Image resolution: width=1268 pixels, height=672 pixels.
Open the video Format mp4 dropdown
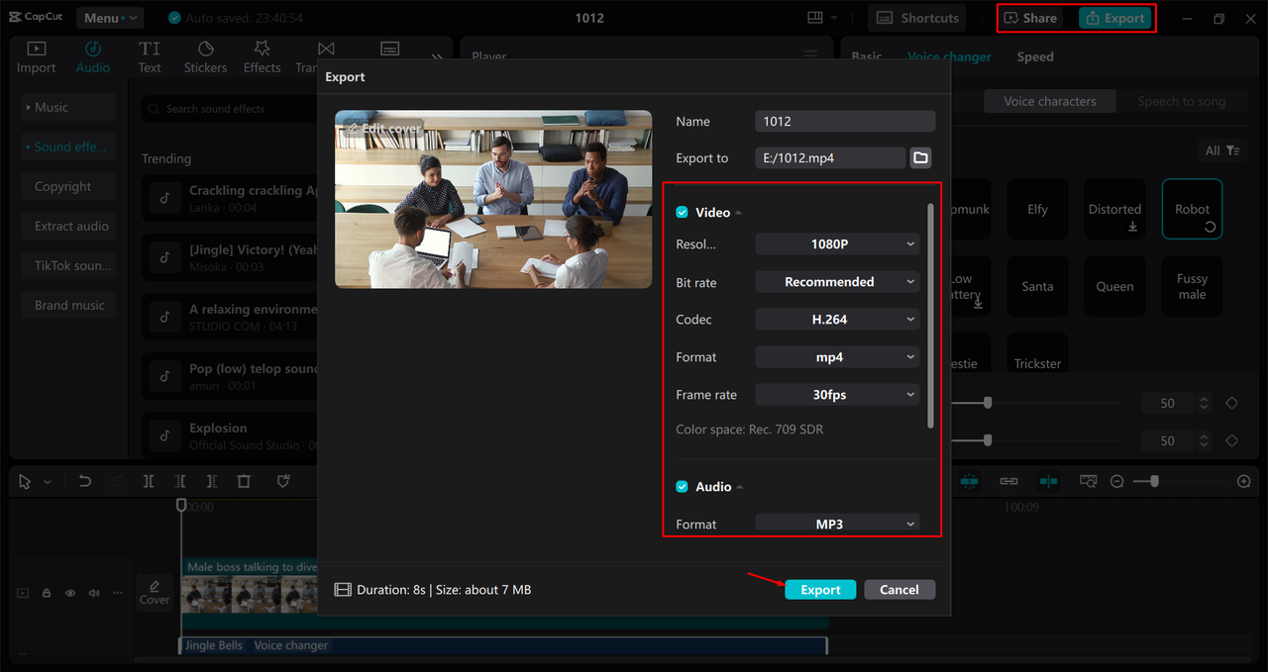(837, 357)
